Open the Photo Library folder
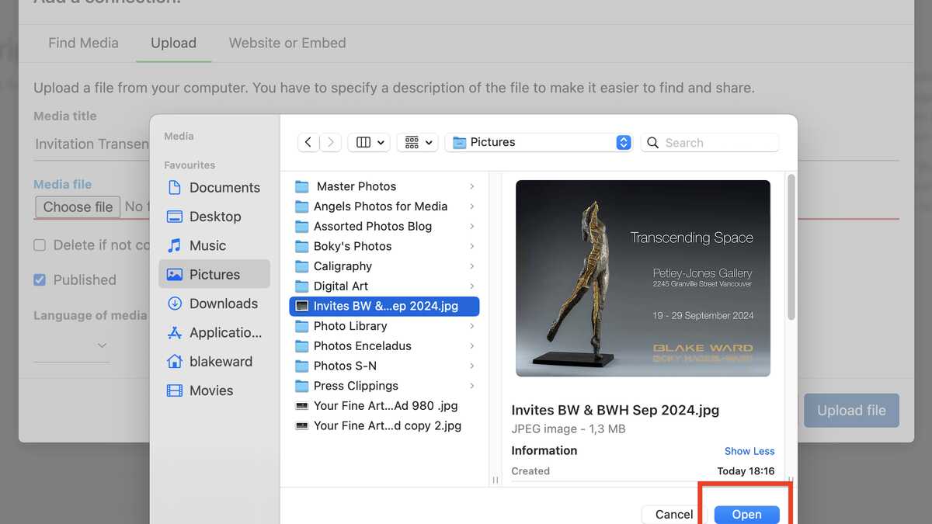The image size is (932, 524). point(384,326)
